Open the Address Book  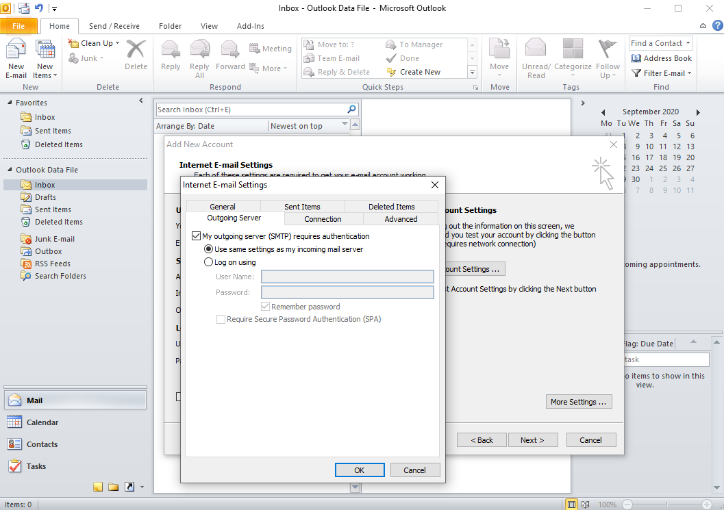click(x=661, y=58)
